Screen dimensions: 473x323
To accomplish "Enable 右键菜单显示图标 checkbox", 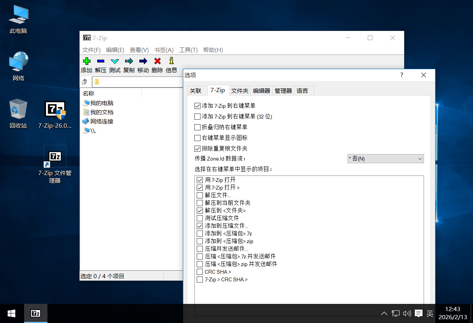I will (x=197, y=138).
